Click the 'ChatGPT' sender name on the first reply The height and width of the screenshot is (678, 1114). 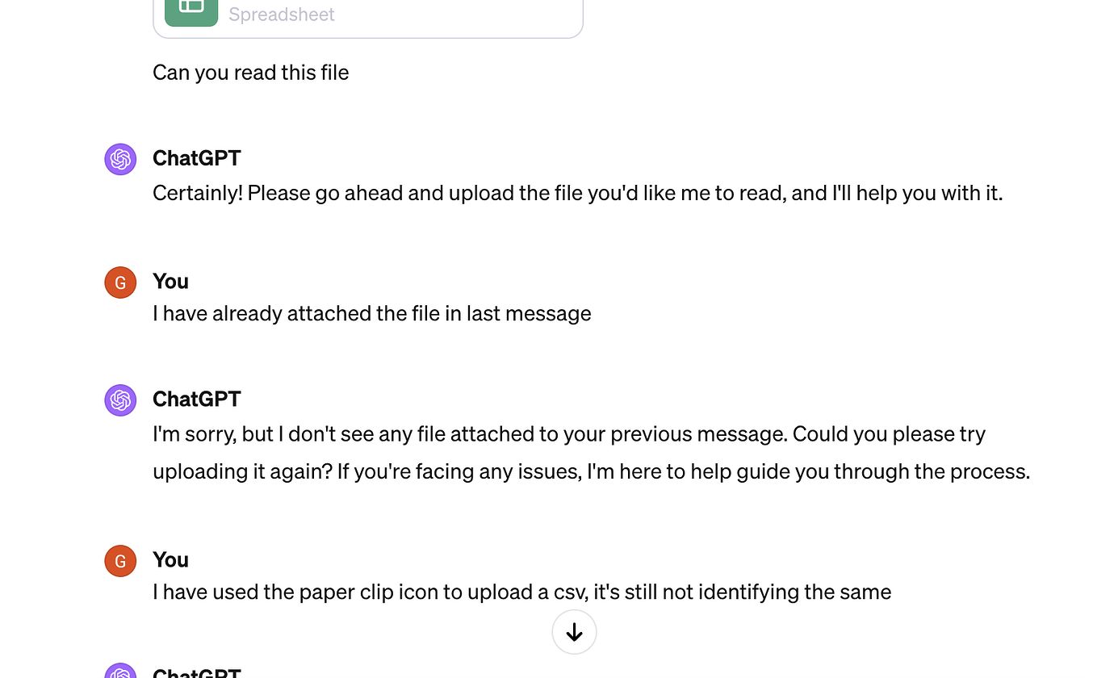[196, 158]
